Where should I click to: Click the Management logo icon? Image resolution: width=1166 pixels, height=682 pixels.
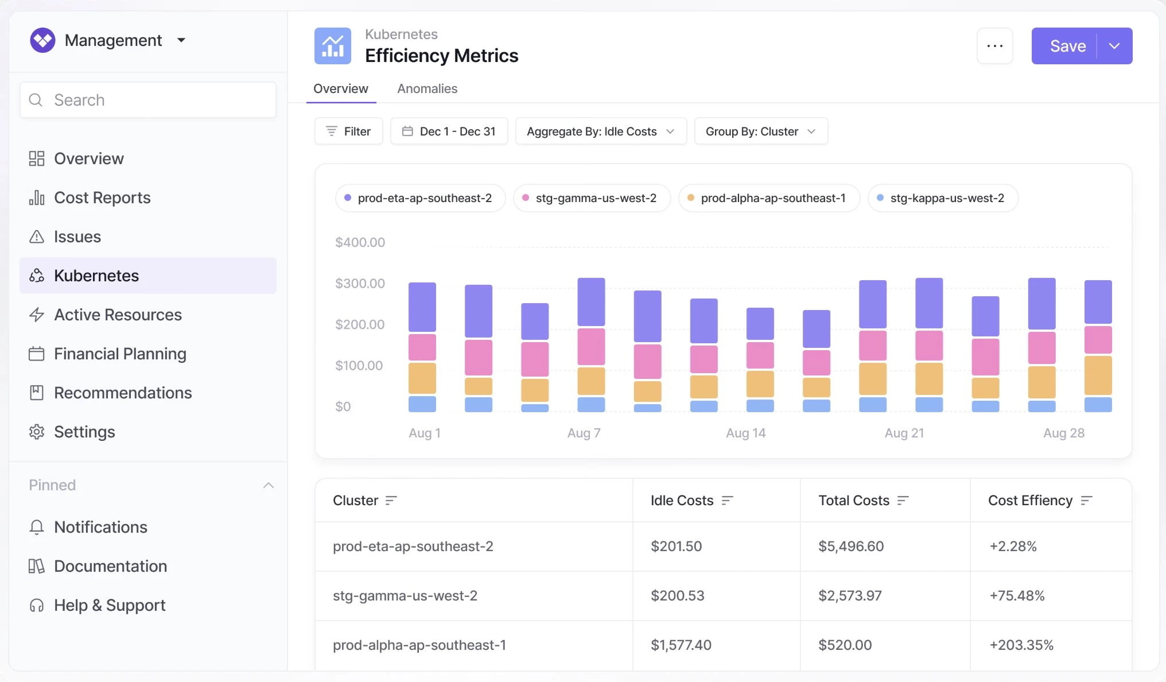tap(42, 40)
